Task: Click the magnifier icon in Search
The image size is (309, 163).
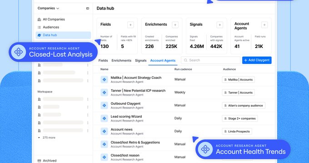Action: [185, 60]
